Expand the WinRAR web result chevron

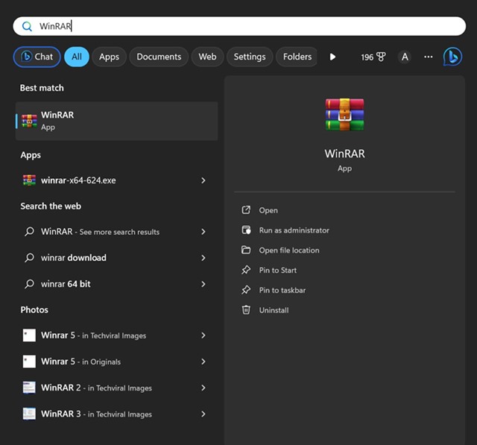[x=203, y=232]
